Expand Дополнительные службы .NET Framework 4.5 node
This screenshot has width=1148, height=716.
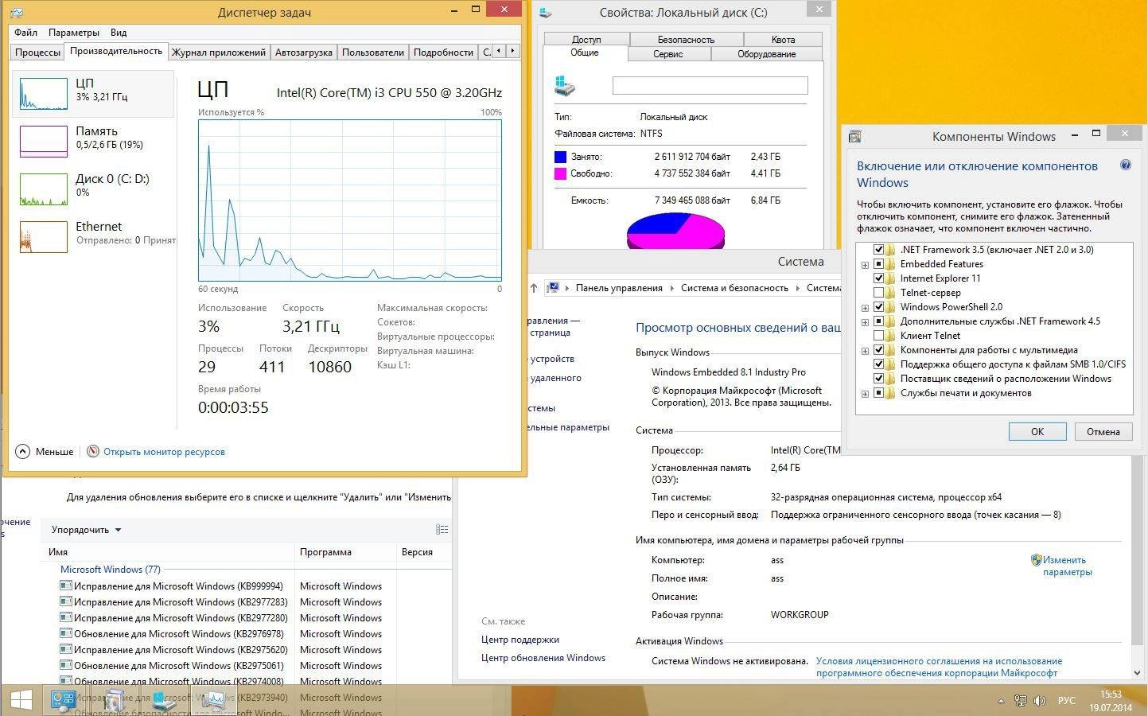point(865,322)
